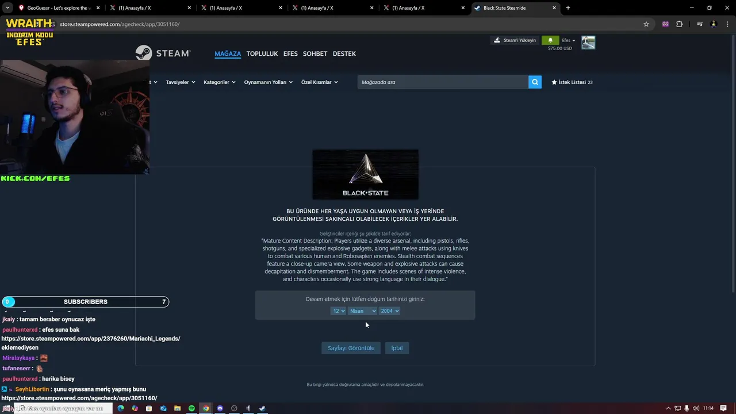736x414 pixels.
Task: Open the media controls icon in Chrome
Action: (x=700, y=24)
